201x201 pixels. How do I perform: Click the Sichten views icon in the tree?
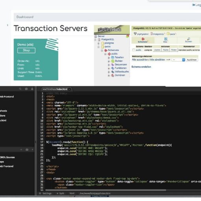tap(113, 61)
